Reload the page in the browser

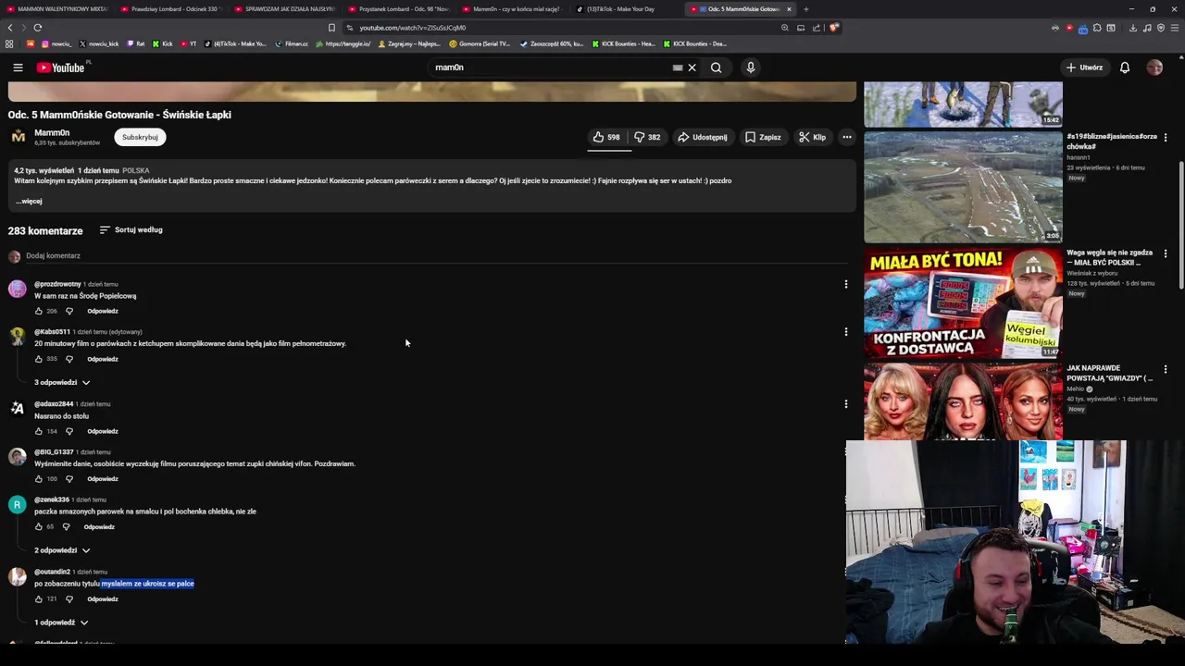coord(38,28)
